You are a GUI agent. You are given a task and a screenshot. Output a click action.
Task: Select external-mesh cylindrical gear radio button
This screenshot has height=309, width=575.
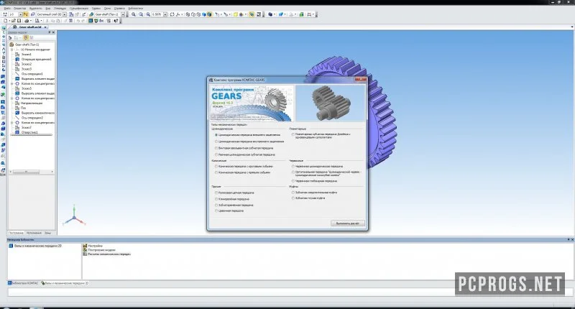pos(216,135)
